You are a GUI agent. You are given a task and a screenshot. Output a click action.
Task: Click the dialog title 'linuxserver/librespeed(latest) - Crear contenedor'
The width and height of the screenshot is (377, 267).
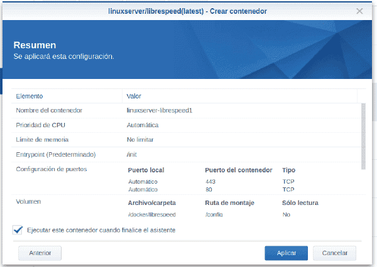coord(187,11)
